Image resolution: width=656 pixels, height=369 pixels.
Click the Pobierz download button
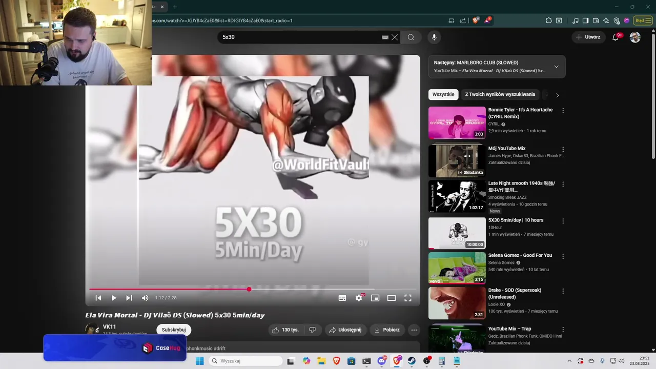click(387, 330)
